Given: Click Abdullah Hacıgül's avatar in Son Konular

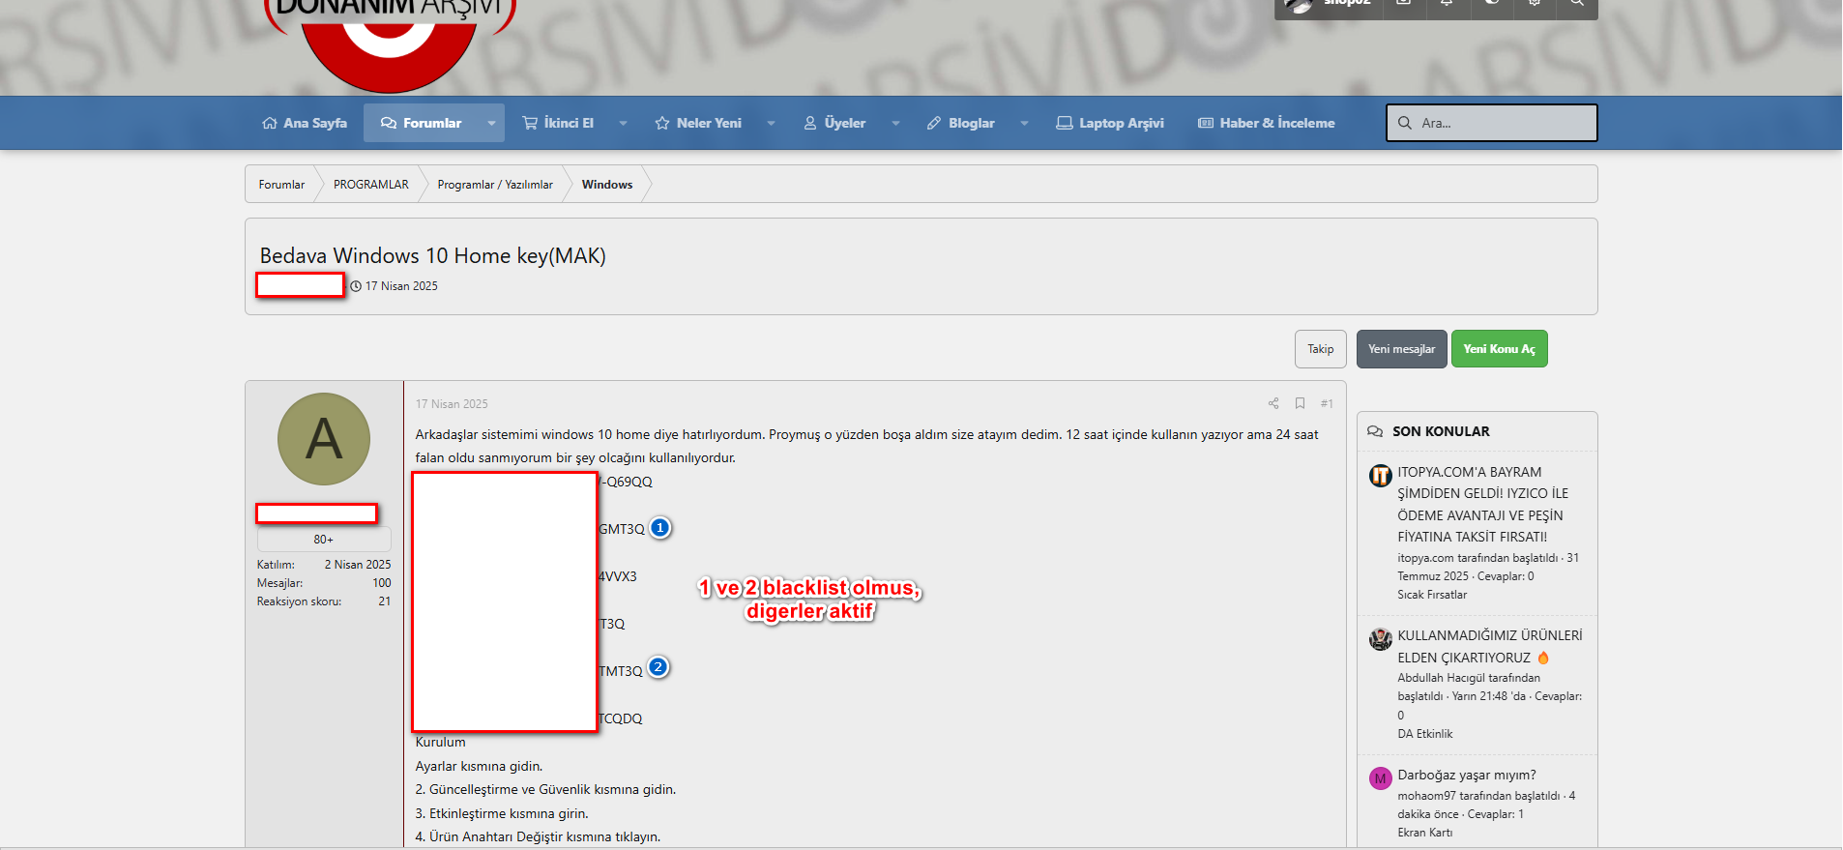Looking at the screenshot, I should point(1380,638).
